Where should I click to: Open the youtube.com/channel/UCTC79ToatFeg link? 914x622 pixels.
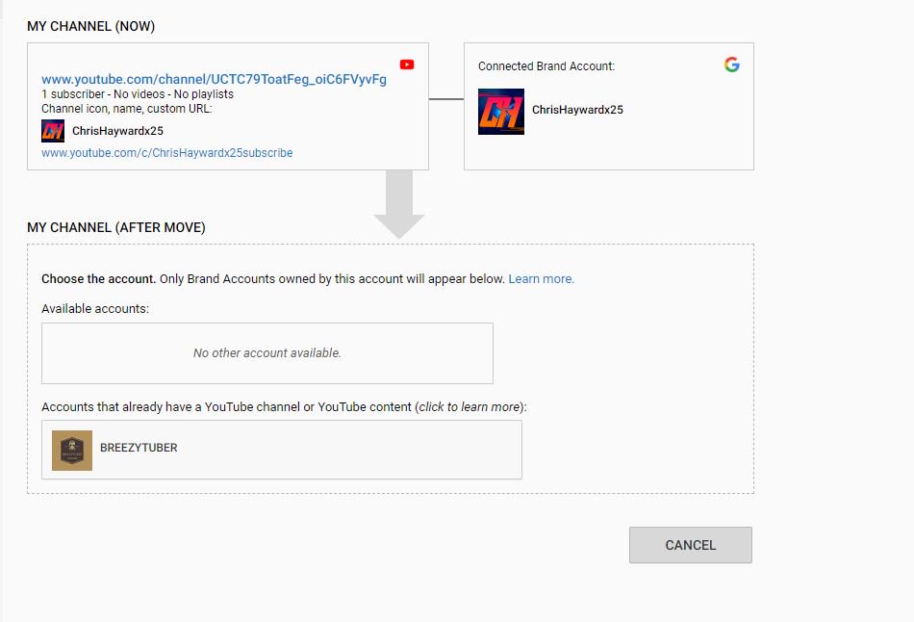tap(214, 79)
